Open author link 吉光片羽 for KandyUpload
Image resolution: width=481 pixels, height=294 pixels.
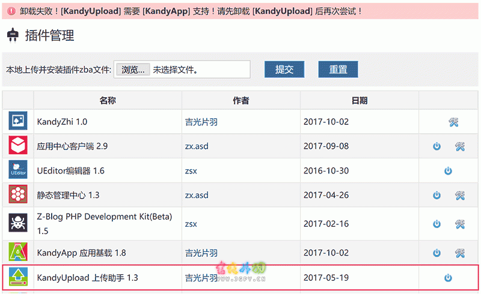pyautogui.click(x=201, y=278)
